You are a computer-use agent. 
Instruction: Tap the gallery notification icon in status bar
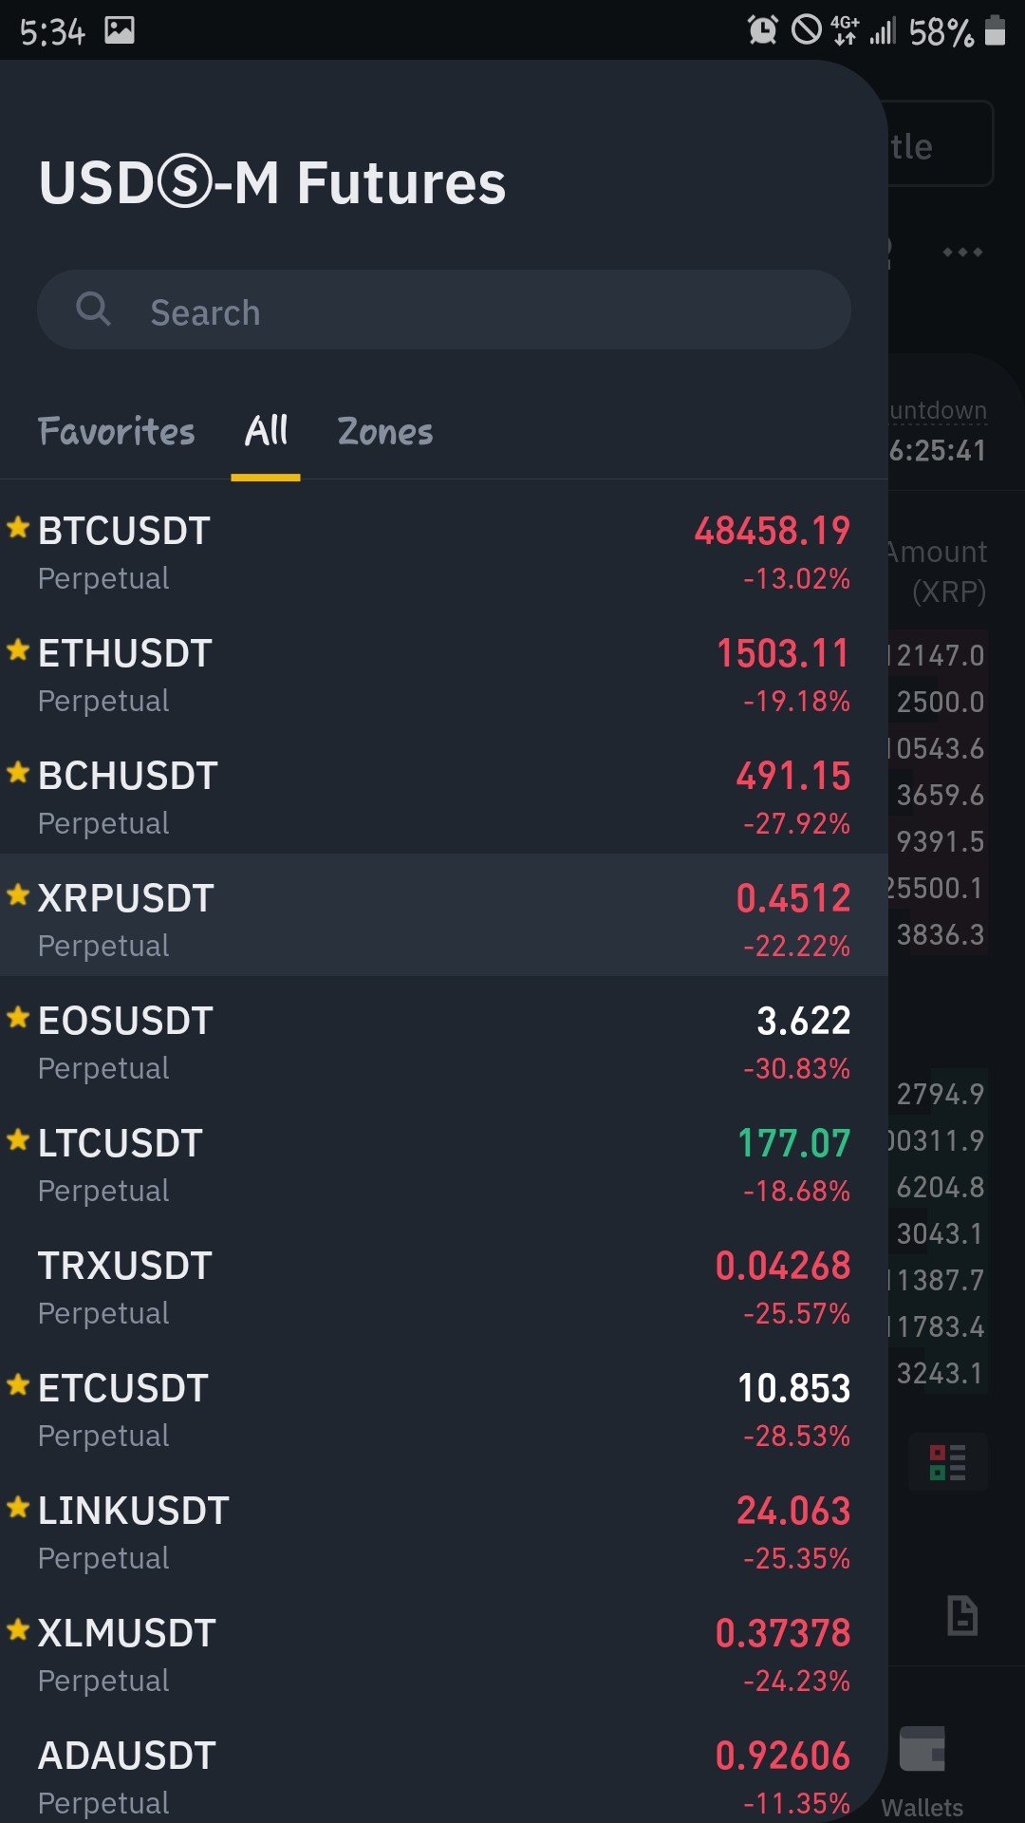pos(120,30)
